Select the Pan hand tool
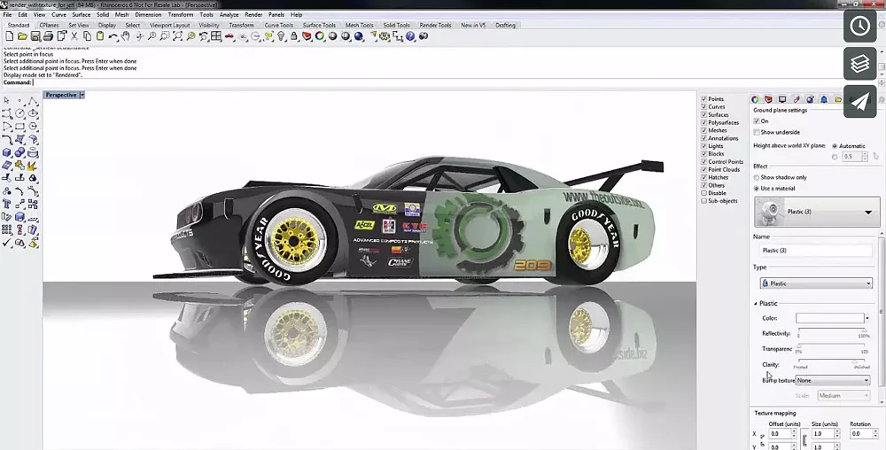 click(x=126, y=36)
